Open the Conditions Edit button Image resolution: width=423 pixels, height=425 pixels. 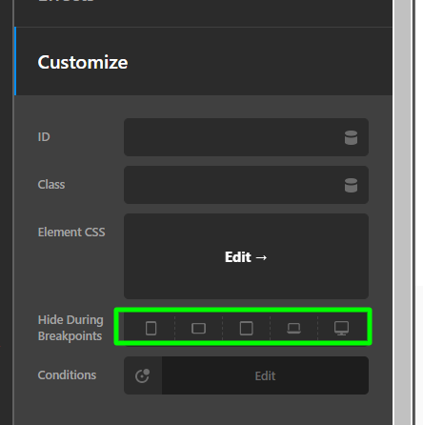pos(265,375)
